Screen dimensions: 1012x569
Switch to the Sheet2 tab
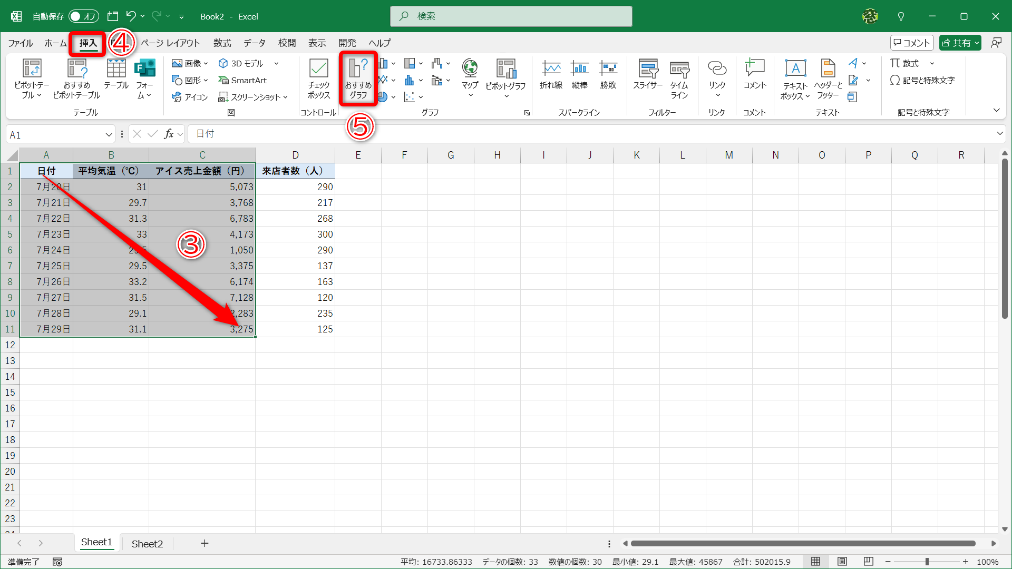pyautogui.click(x=147, y=544)
